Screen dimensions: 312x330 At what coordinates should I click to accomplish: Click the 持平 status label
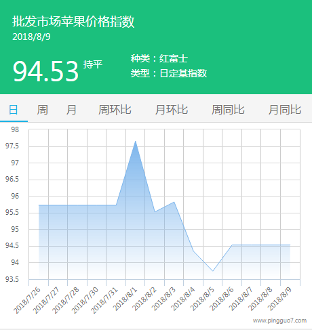[93, 64]
